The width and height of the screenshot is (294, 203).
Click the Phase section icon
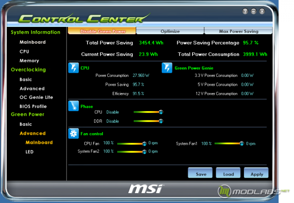point(73,106)
